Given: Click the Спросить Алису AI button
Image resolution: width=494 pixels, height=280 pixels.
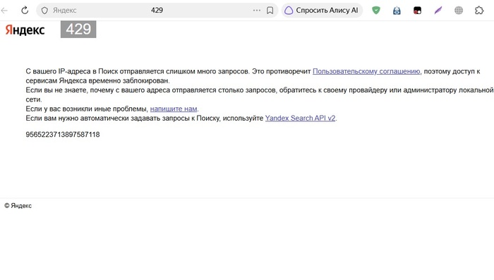Looking at the screenshot, I should [322, 11].
